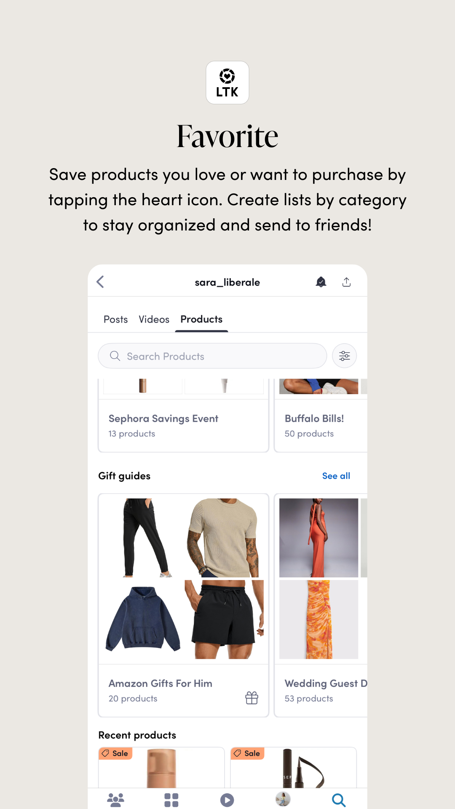
Task: Focus the Search Products field
Action: point(212,356)
